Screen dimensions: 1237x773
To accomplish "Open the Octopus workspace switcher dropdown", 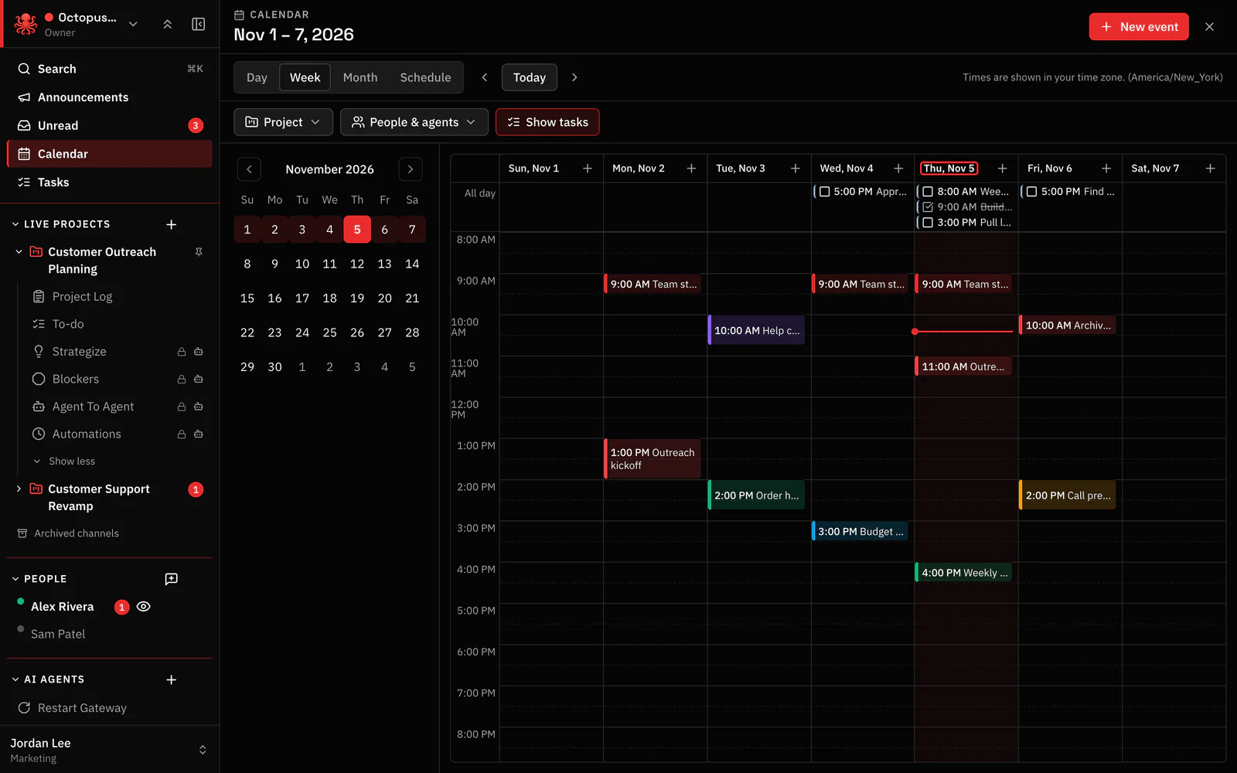I will (133, 24).
